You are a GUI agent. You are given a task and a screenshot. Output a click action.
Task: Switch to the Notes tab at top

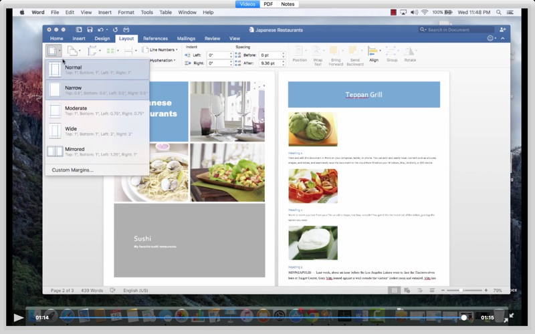click(x=288, y=4)
